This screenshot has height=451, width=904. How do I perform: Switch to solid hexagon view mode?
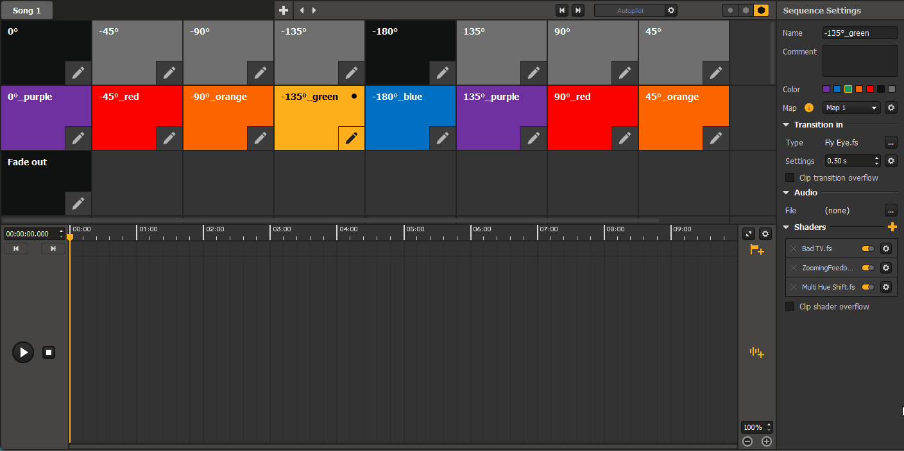[x=762, y=10]
